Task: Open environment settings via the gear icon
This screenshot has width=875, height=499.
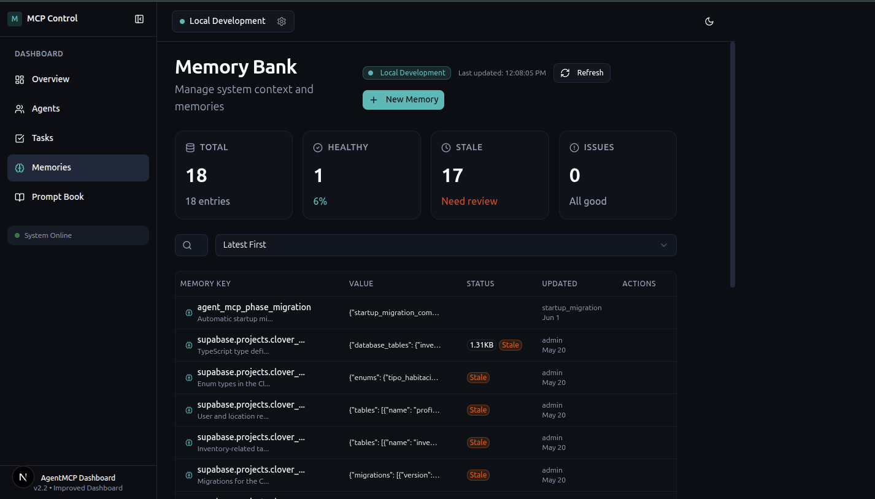Action: tap(282, 21)
